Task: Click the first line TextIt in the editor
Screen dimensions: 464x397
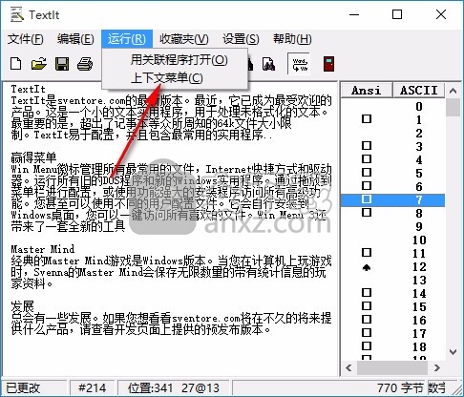Action: (28, 89)
